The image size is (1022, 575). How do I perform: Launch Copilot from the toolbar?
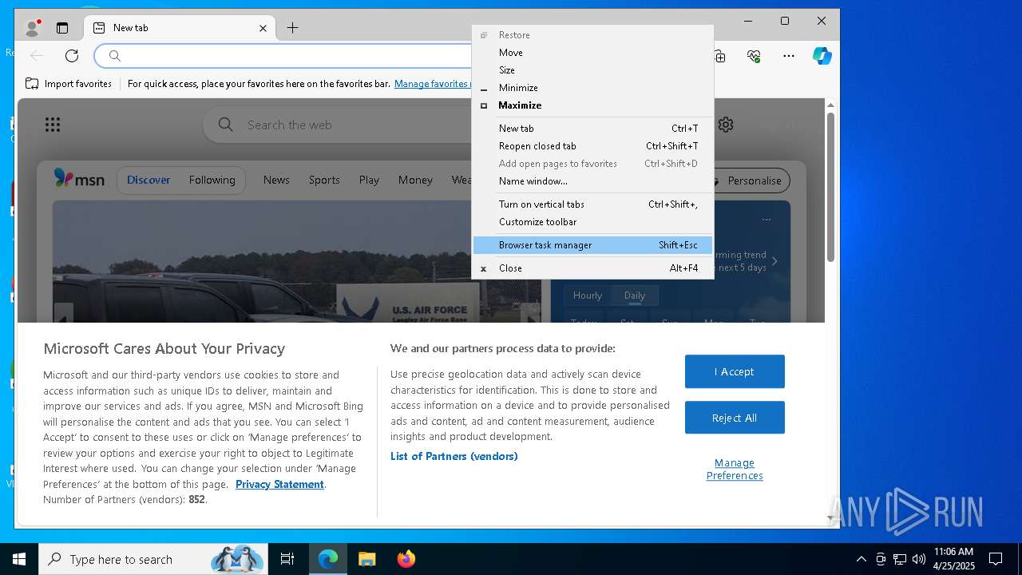point(822,56)
